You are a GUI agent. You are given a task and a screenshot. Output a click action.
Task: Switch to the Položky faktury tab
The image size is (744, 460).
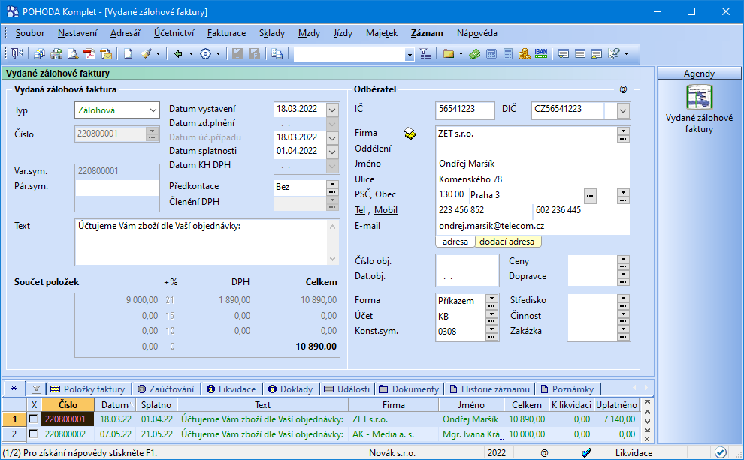click(x=88, y=389)
